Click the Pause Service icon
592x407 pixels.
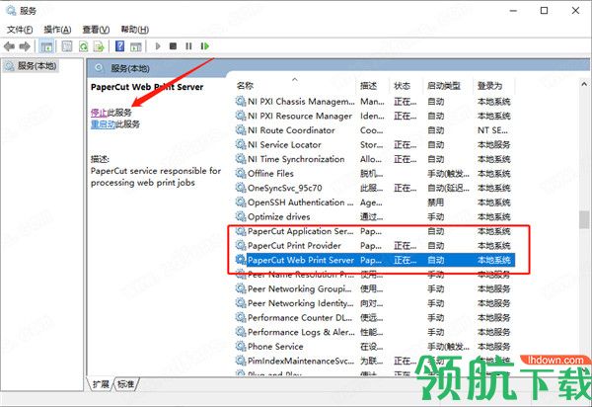(x=188, y=46)
